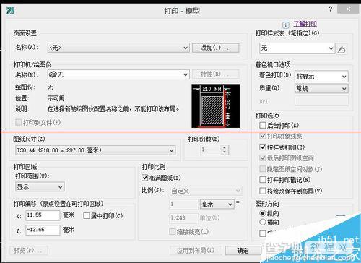Close the plot dialog
The width and height of the screenshot is (361, 263).
coord(348,9)
